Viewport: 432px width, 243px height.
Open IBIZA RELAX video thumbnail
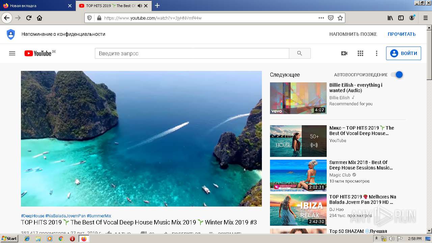298,210
